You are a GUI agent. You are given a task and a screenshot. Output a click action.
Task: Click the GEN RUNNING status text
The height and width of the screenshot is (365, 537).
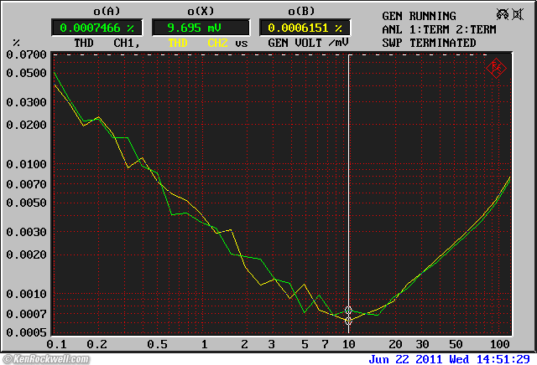419,16
